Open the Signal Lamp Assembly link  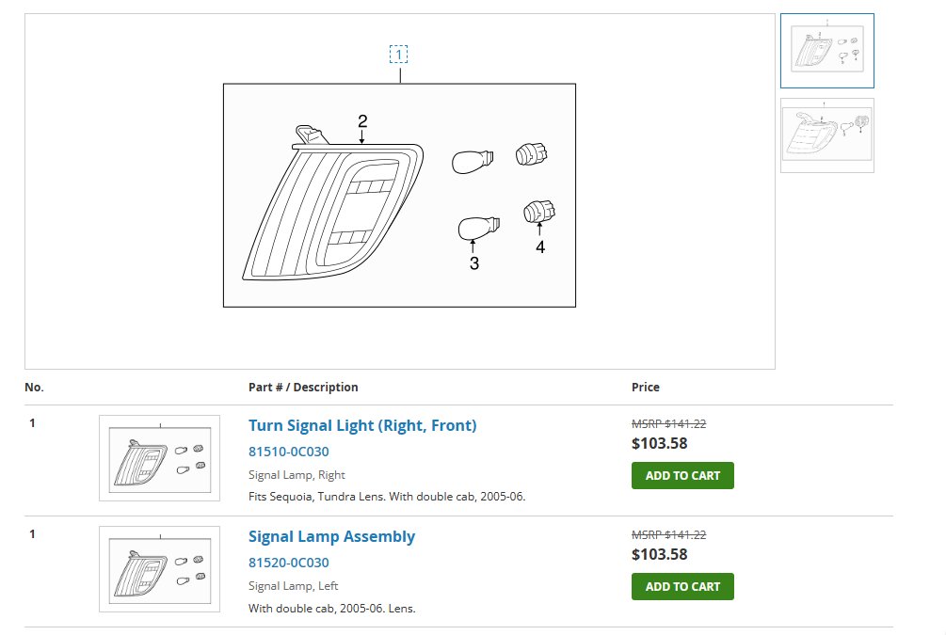pos(331,536)
